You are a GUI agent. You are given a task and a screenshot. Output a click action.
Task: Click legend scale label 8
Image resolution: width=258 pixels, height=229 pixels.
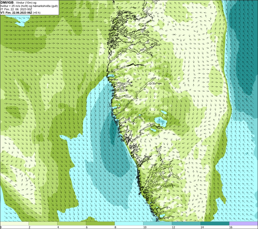point(115,227)
